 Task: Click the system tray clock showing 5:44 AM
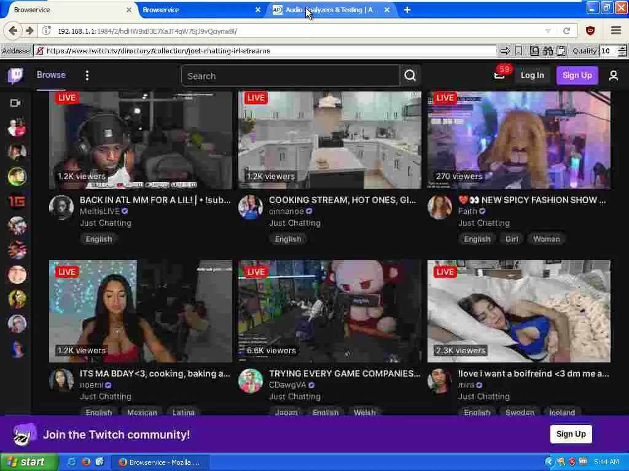(x=606, y=462)
